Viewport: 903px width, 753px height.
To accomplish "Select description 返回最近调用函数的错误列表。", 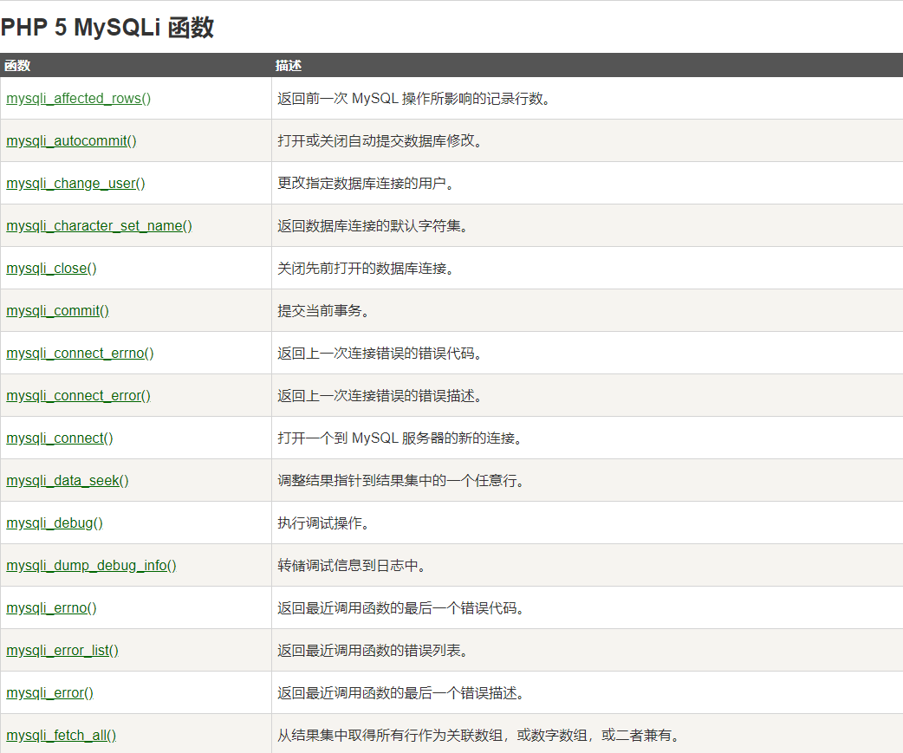I will coord(374,651).
